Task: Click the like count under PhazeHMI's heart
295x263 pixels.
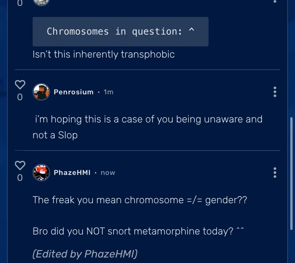Action: [x=20, y=178]
